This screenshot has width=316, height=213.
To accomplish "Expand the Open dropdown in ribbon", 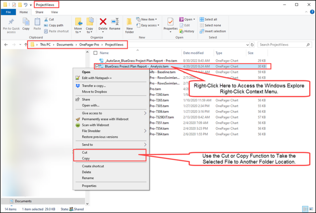I will pos(194,19).
